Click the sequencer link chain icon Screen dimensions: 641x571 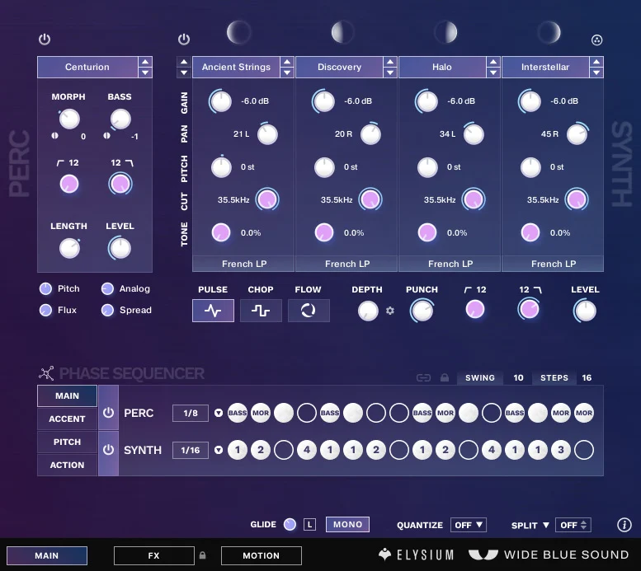click(423, 378)
